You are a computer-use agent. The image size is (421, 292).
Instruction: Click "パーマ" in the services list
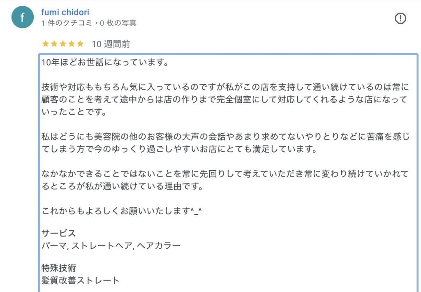coord(53,246)
